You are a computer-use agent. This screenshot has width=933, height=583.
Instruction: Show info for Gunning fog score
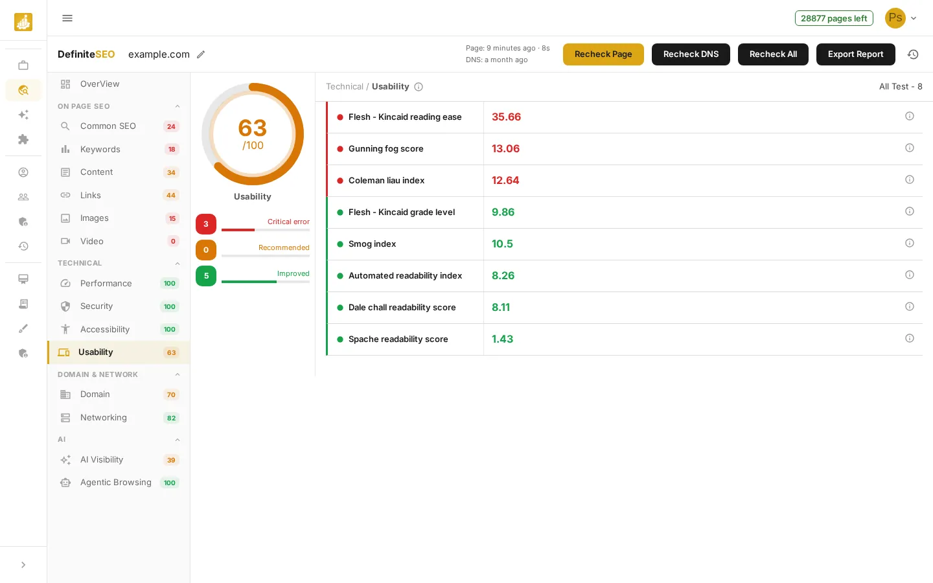point(910,148)
